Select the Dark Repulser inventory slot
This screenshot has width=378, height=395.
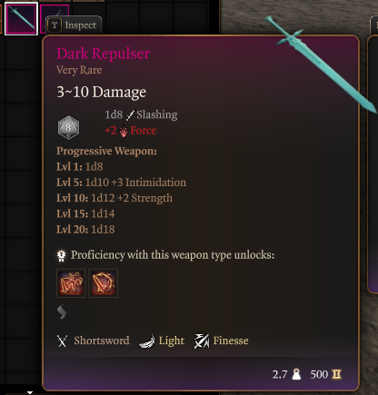click(21, 18)
